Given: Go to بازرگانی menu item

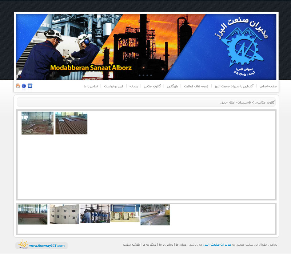Looking at the screenshot, I should 172,86.
